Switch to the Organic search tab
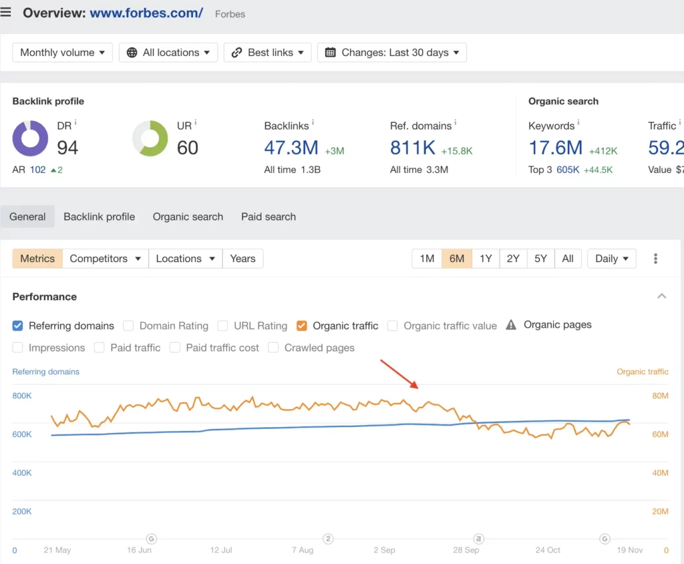 pos(188,217)
